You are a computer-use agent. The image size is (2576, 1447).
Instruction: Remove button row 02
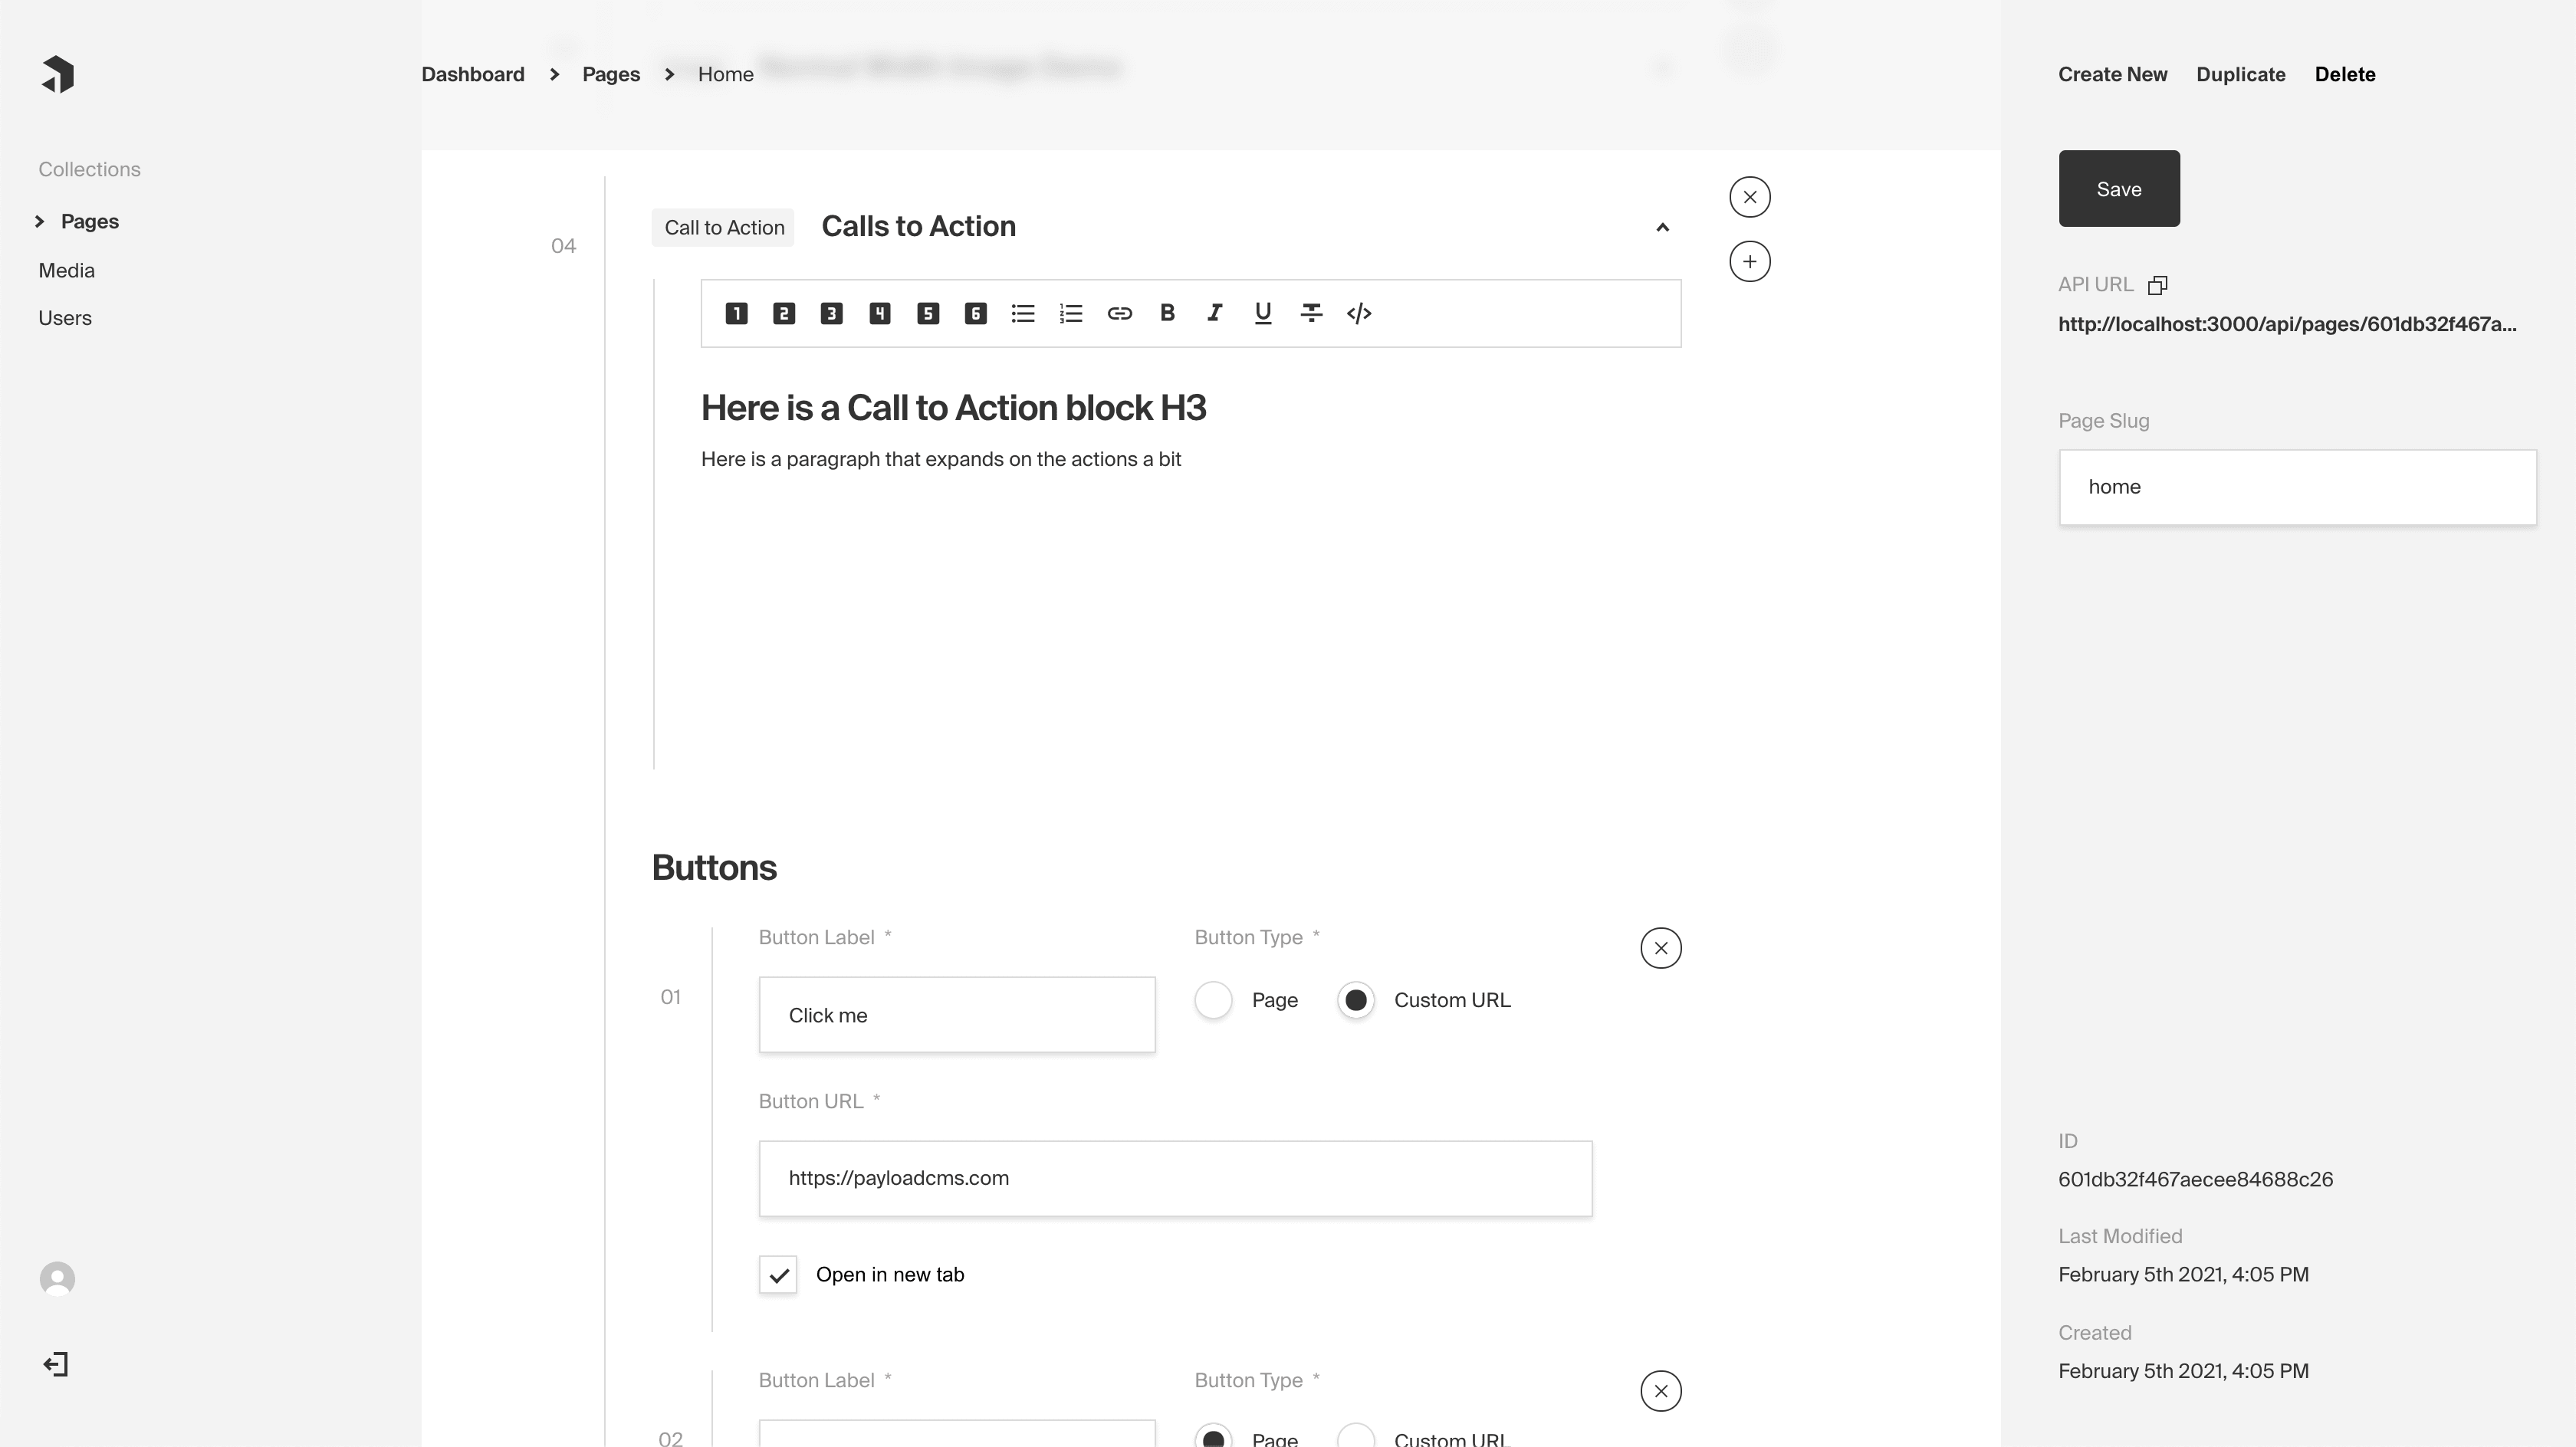[1661, 1391]
